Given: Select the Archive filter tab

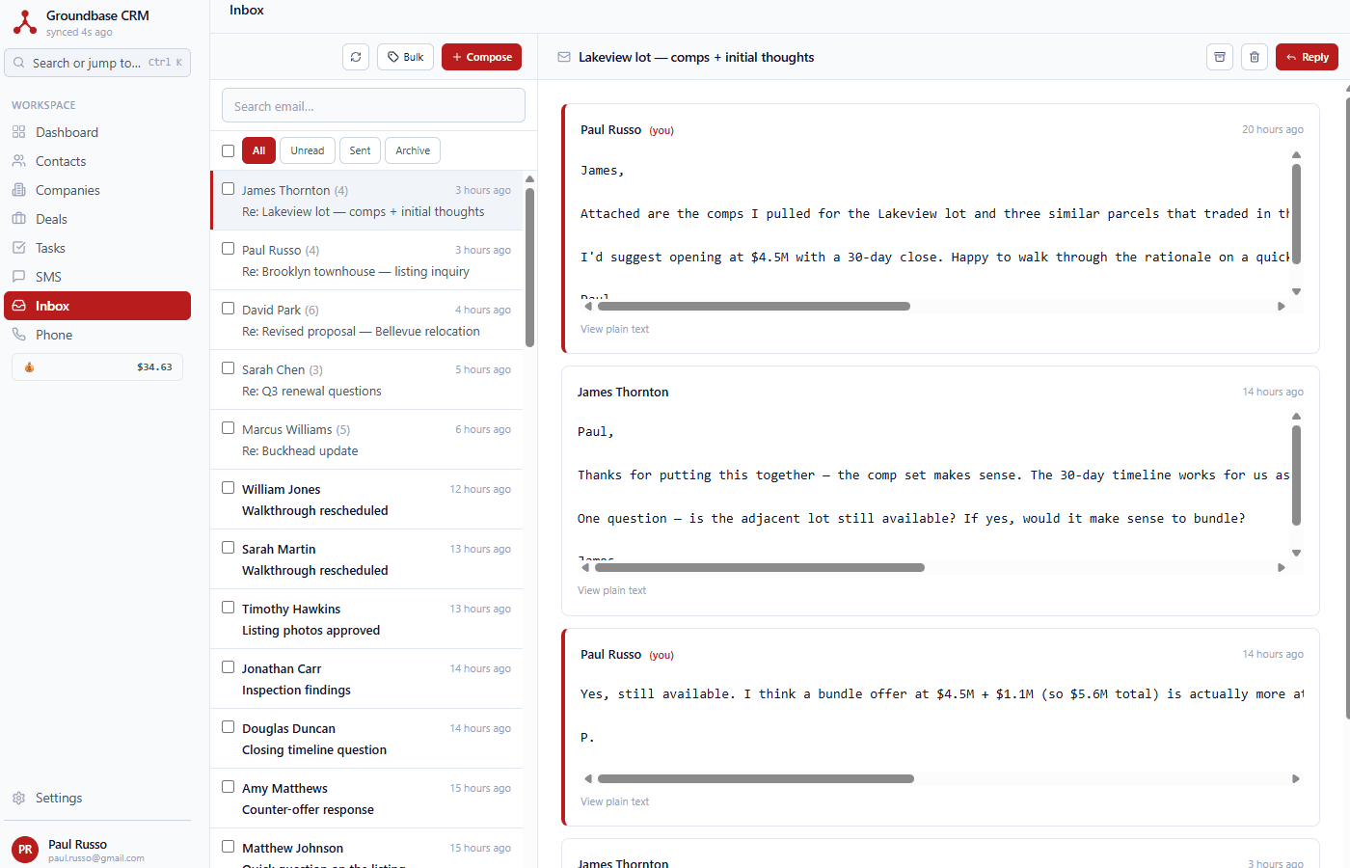Looking at the screenshot, I should pos(413,150).
